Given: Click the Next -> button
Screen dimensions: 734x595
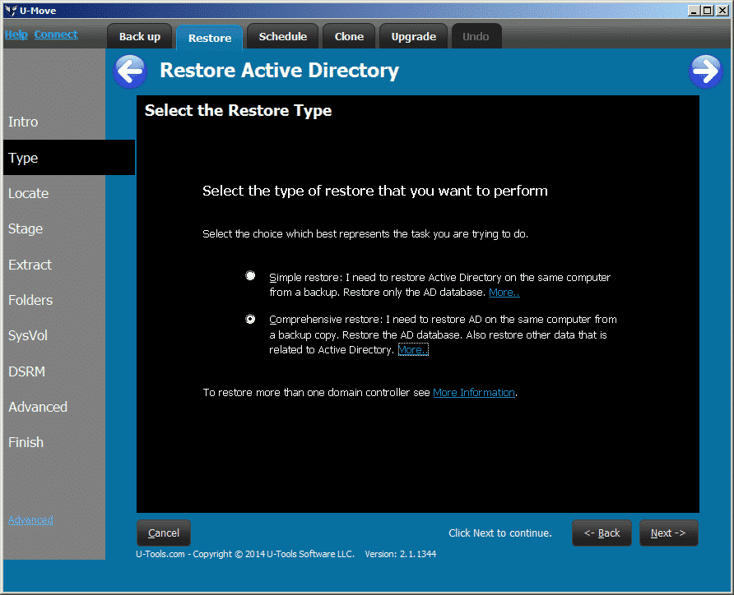Looking at the screenshot, I should [x=668, y=533].
